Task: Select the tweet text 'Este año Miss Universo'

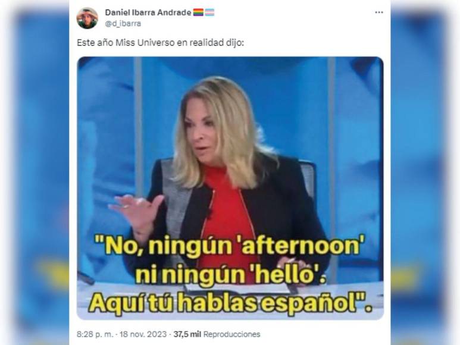Action: (x=126, y=43)
